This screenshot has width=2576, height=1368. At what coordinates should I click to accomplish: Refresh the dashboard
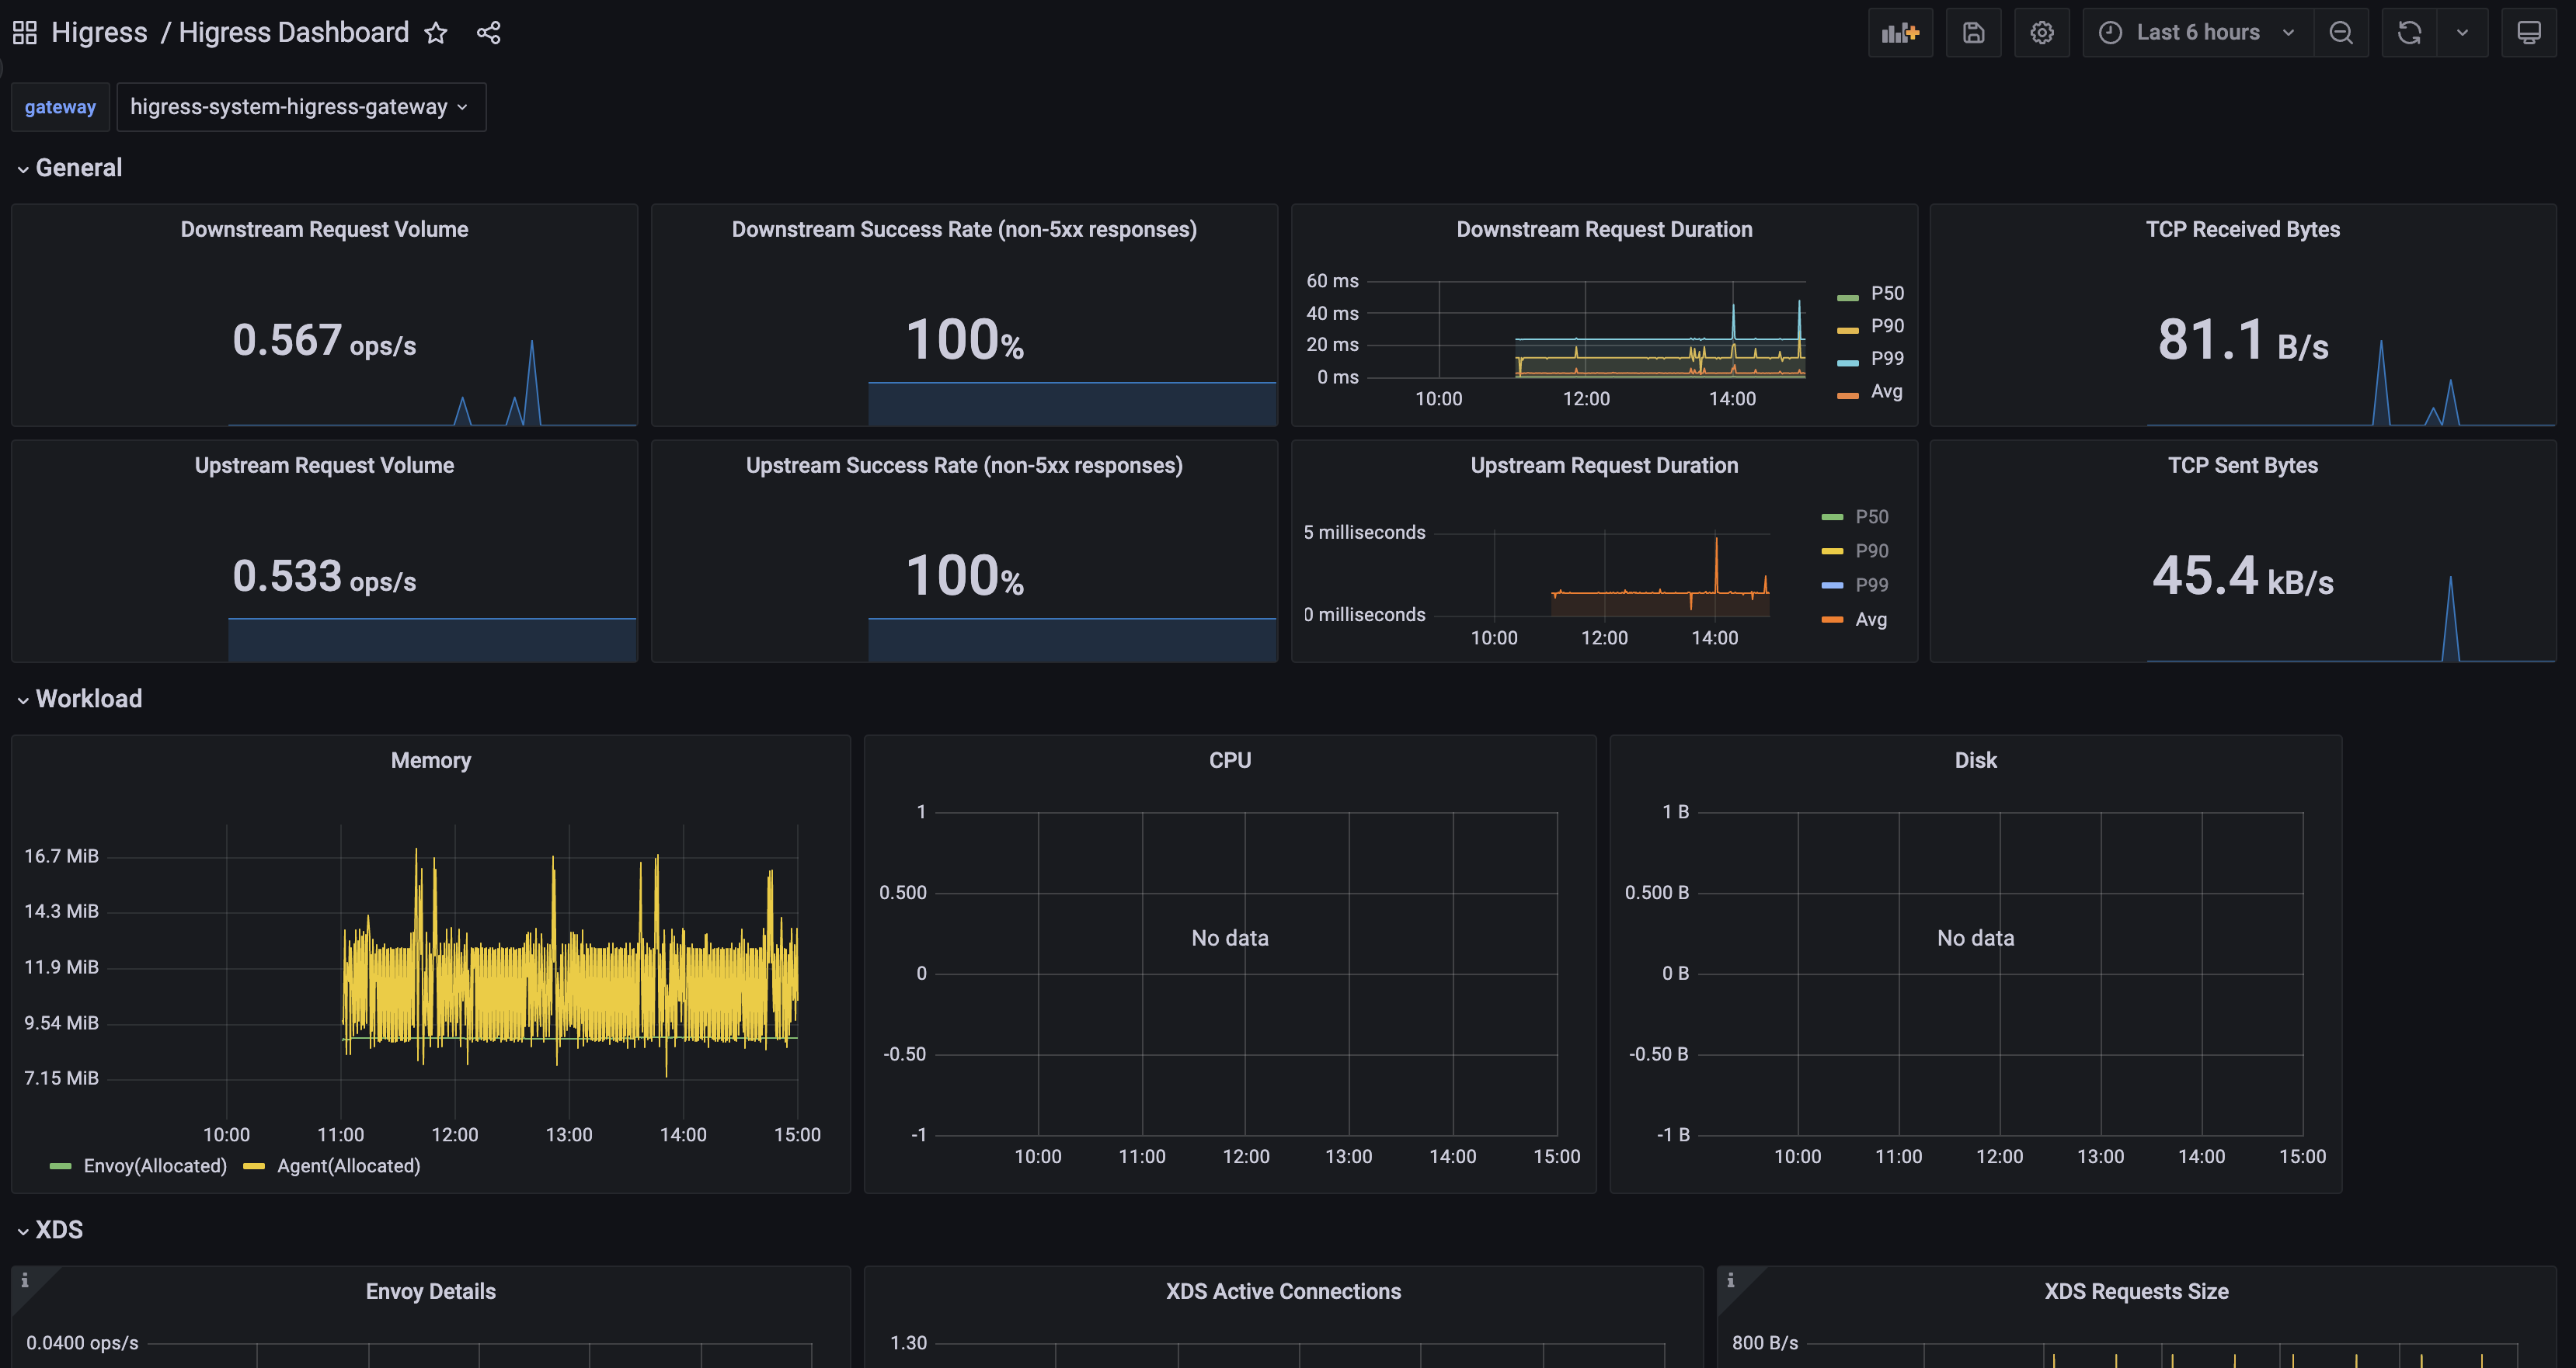pos(2409,33)
